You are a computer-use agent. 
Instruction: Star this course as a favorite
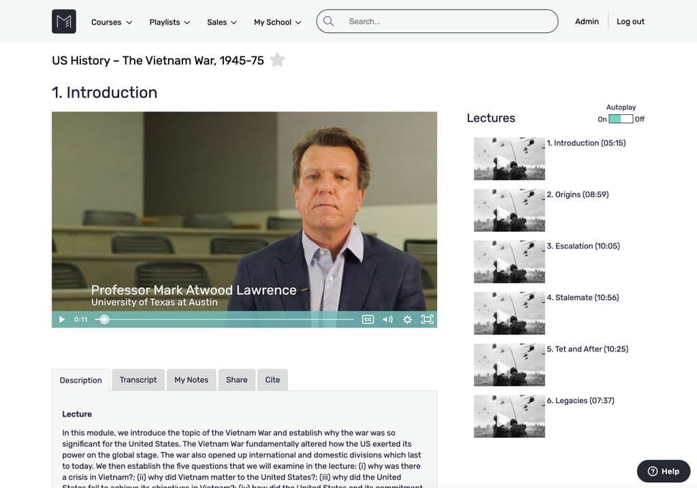[x=277, y=60]
